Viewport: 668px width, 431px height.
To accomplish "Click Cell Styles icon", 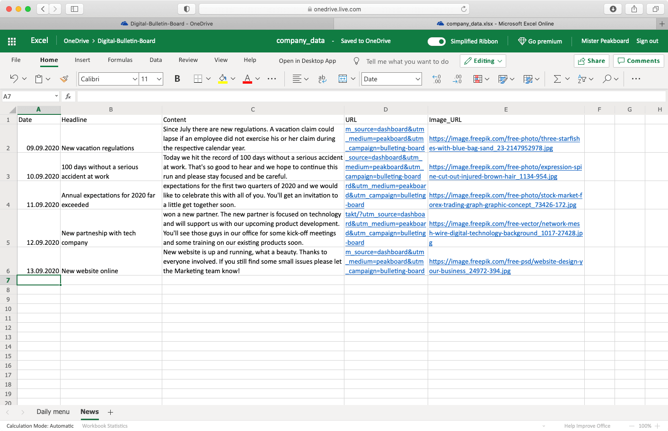I will 503,79.
